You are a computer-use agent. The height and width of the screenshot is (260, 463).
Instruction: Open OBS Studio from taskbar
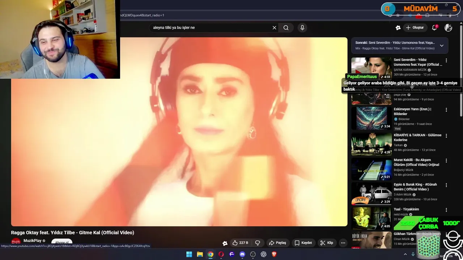point(253,254)
